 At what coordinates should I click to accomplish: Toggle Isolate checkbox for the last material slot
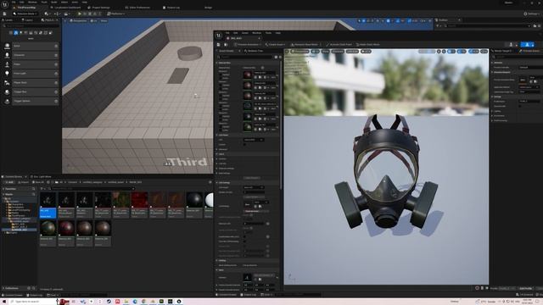pos(221,130)
